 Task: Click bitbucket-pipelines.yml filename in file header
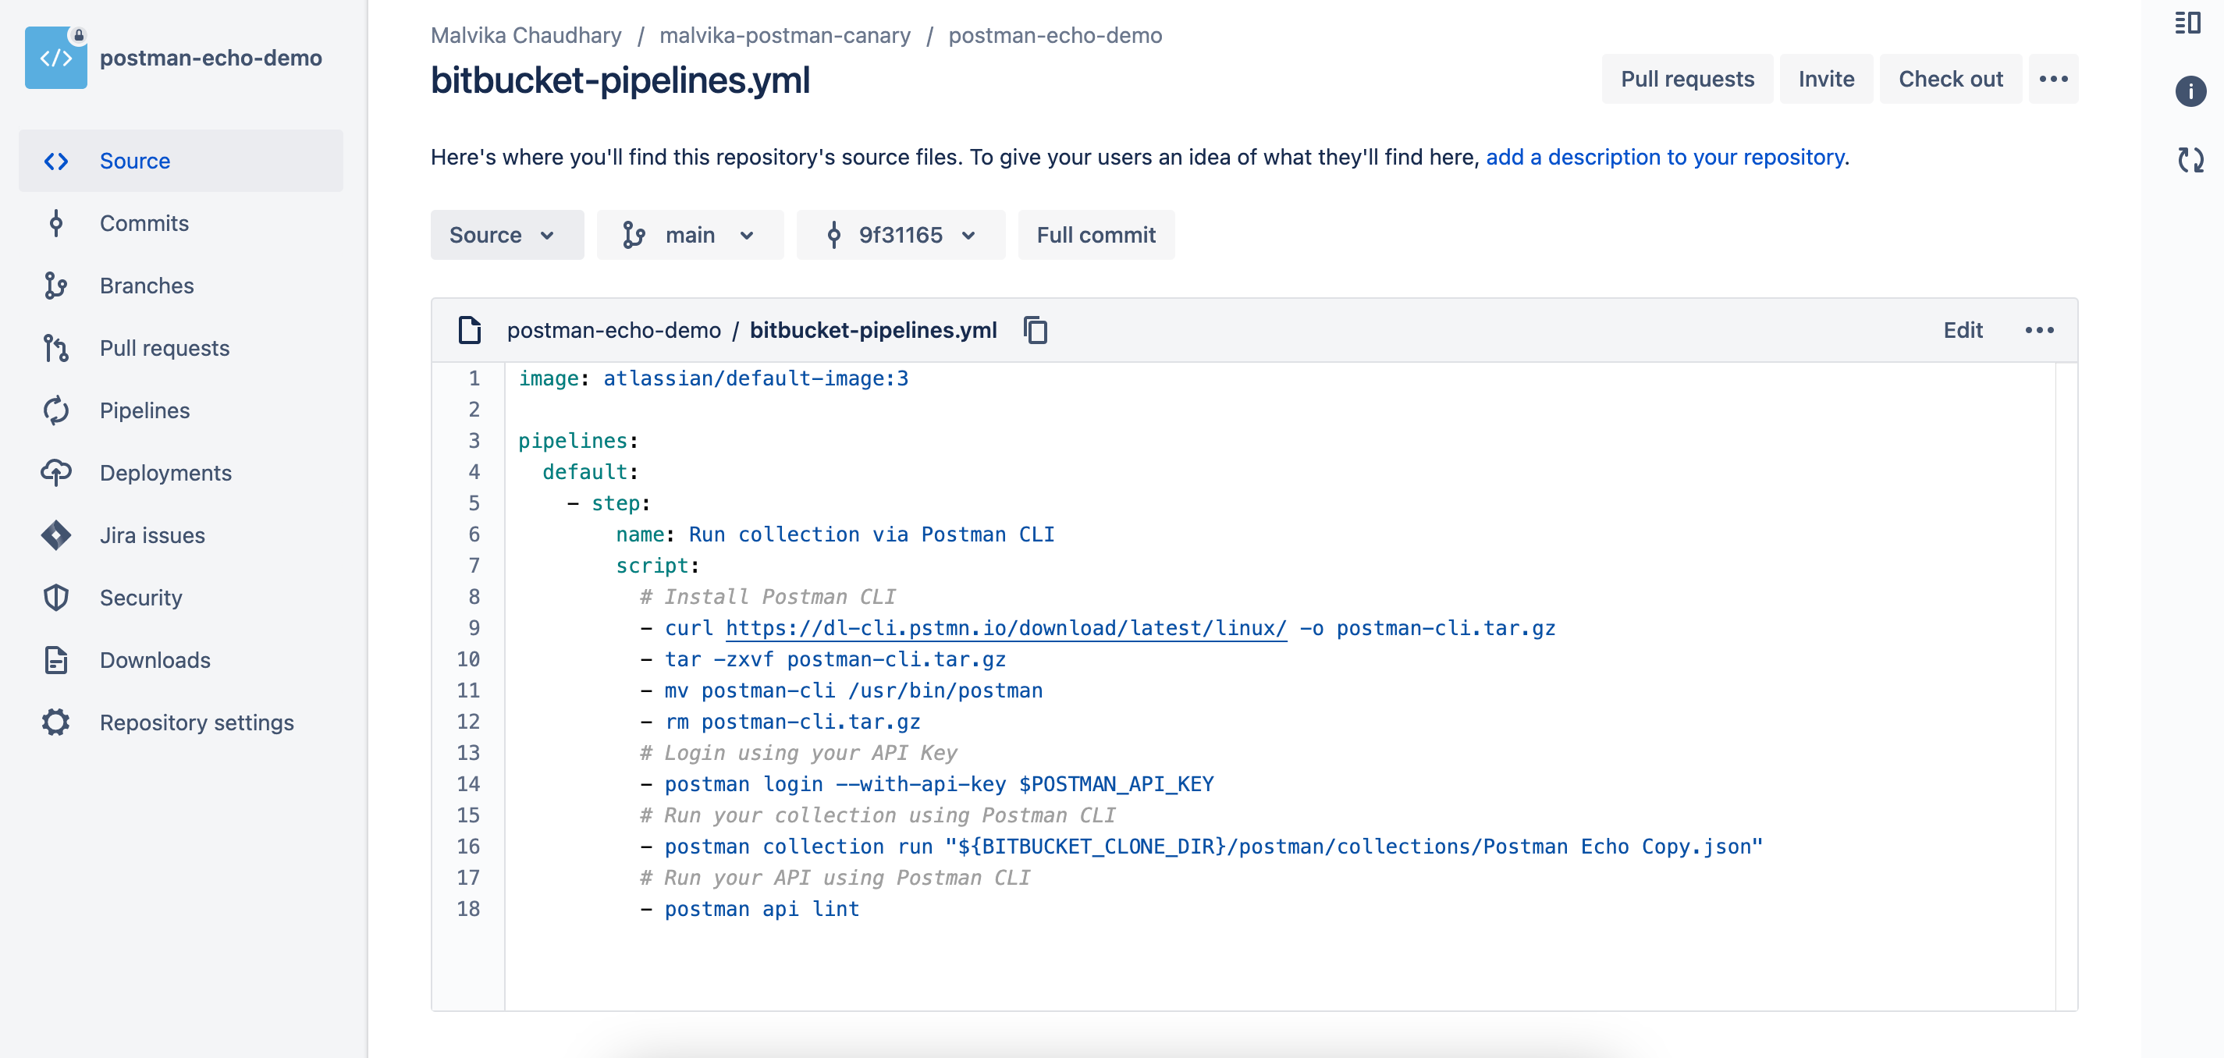(x=873, y=331)
